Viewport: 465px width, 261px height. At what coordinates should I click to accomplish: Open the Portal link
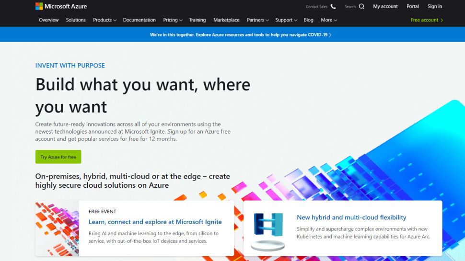tap(413, 6)
